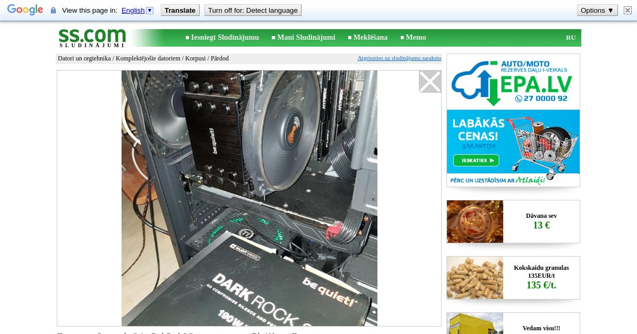Open Kokskaidu granulas pellets thumbnail

coord(475,278)
